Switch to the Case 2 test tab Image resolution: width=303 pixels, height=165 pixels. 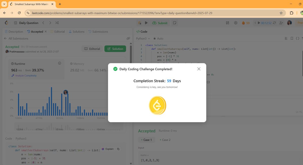[x=166, y=140]
